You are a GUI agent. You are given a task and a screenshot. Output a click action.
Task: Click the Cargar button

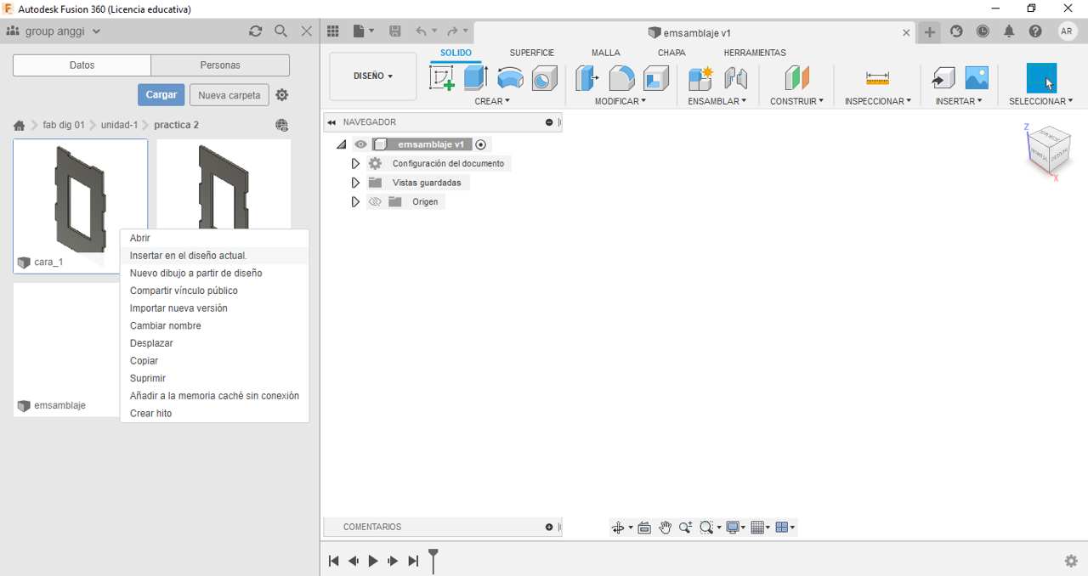tap(161, 94)
